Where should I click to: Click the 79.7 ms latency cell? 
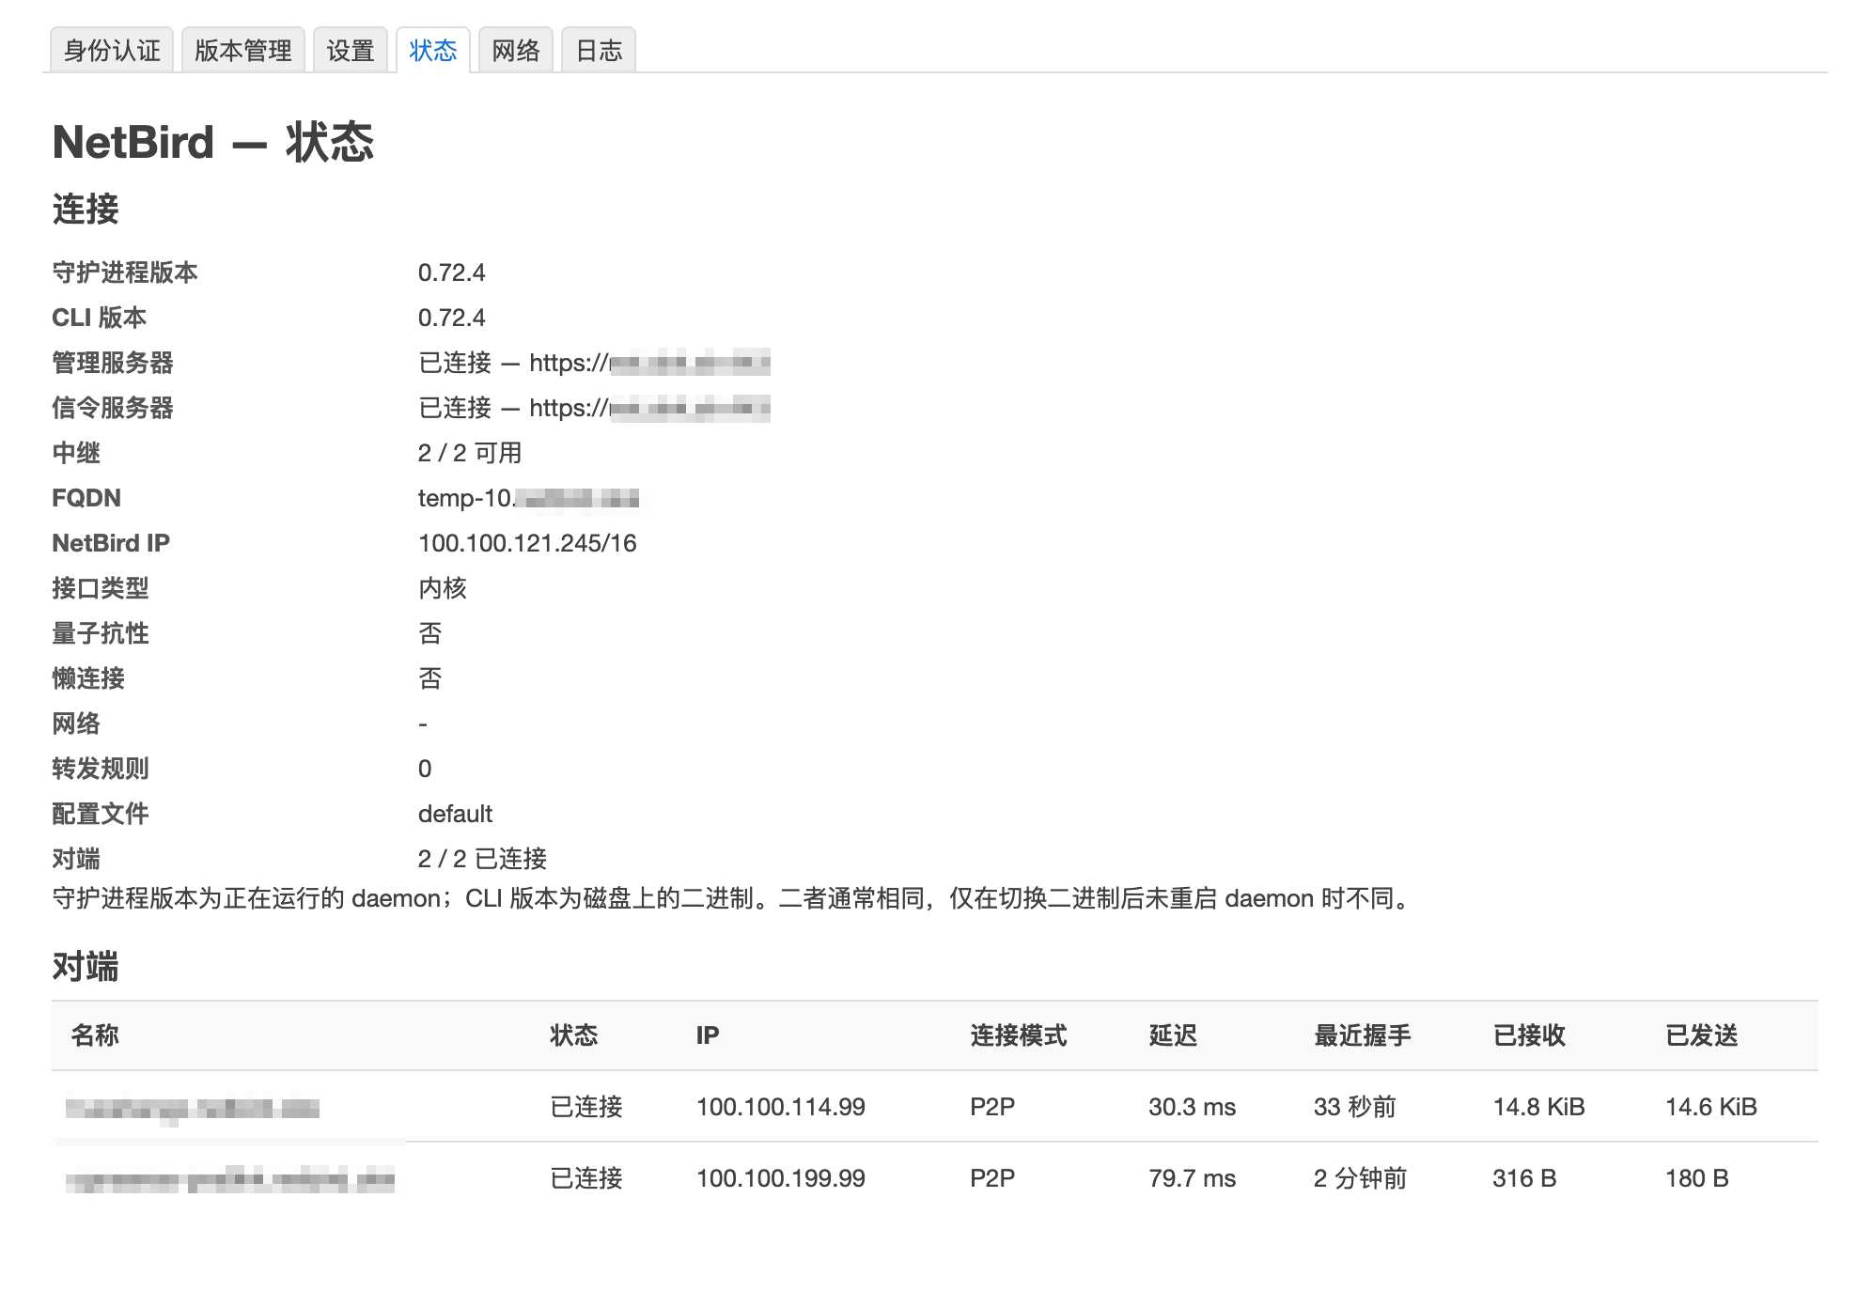tap(1193, 1178)
